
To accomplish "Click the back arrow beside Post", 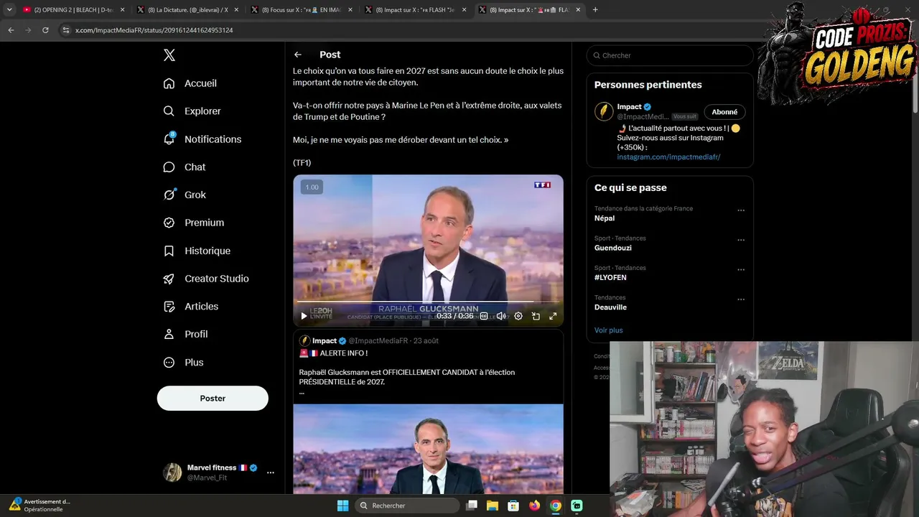I will coord(298,55).
